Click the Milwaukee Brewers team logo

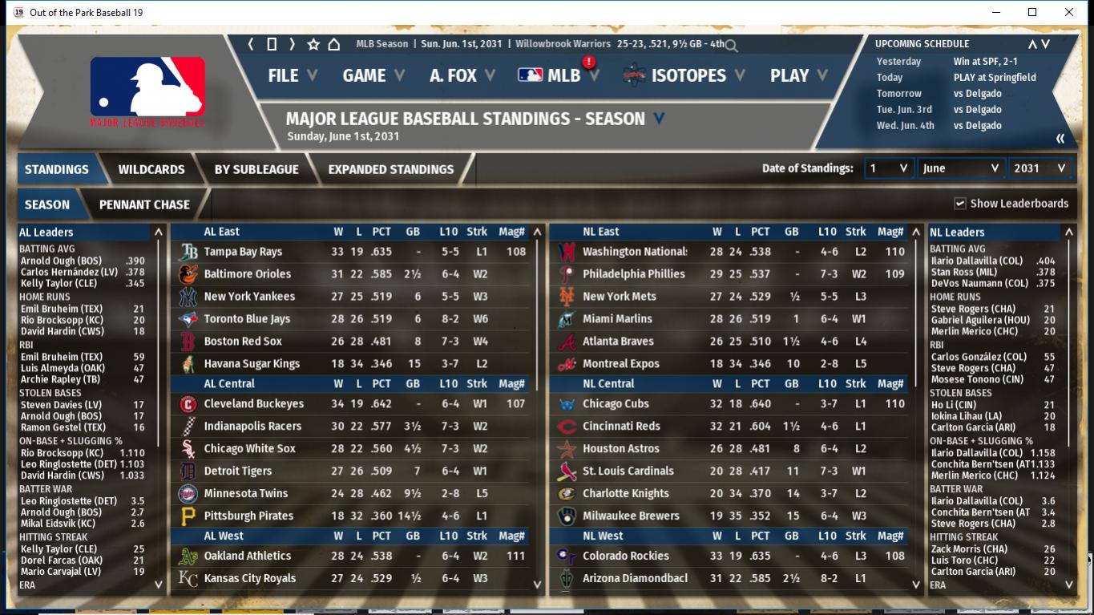tap(567, 516)
